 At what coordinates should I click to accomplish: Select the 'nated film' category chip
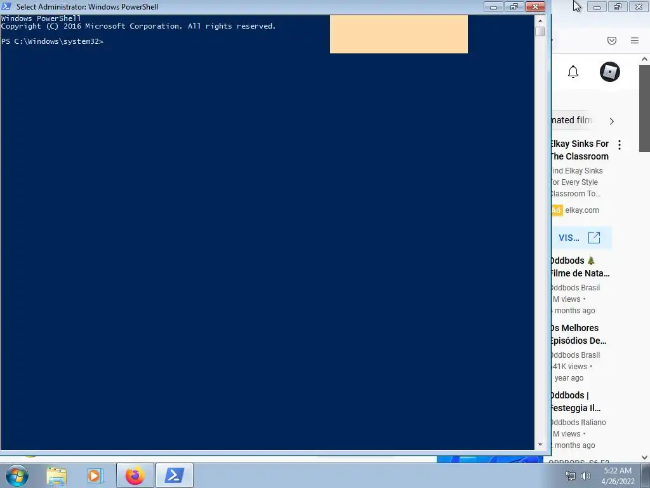(x=572, y=120)
